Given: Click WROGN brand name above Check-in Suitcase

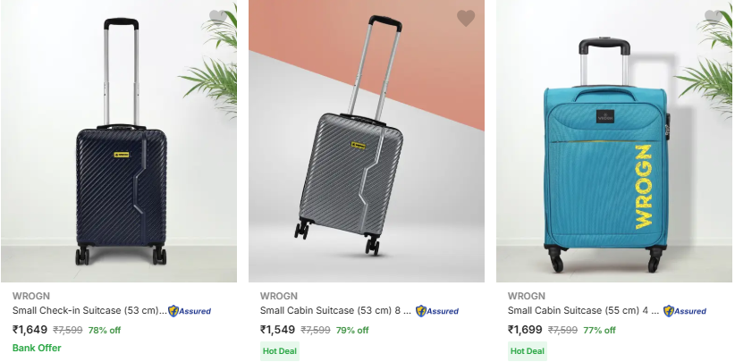Looking at the screenshot, I should point(31,296).
